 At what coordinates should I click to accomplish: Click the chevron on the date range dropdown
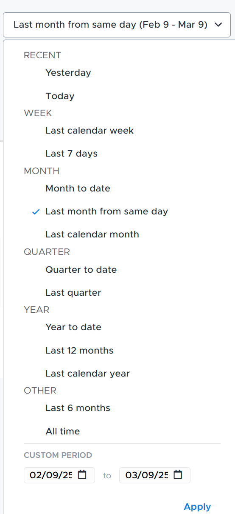click(x=218, y=25)
